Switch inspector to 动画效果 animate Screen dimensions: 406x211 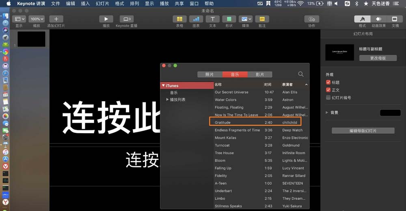pyautogui.click(x=378, y=19)
